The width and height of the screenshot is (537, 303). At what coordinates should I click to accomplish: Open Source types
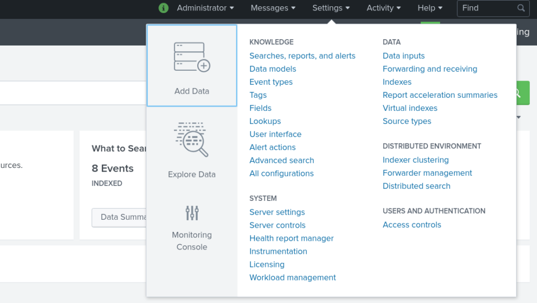(407, 121)
